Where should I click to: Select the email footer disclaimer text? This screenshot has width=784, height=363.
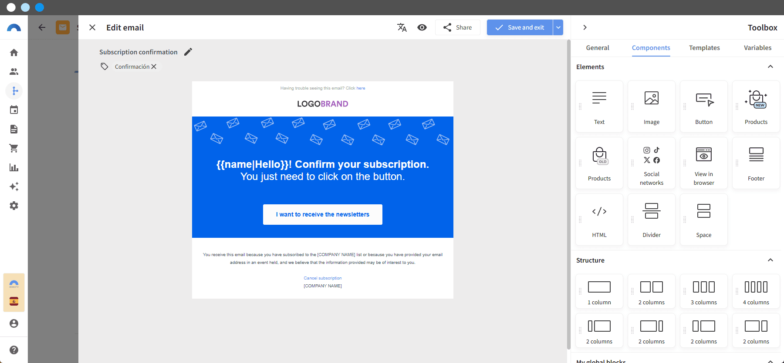[323, 259]
